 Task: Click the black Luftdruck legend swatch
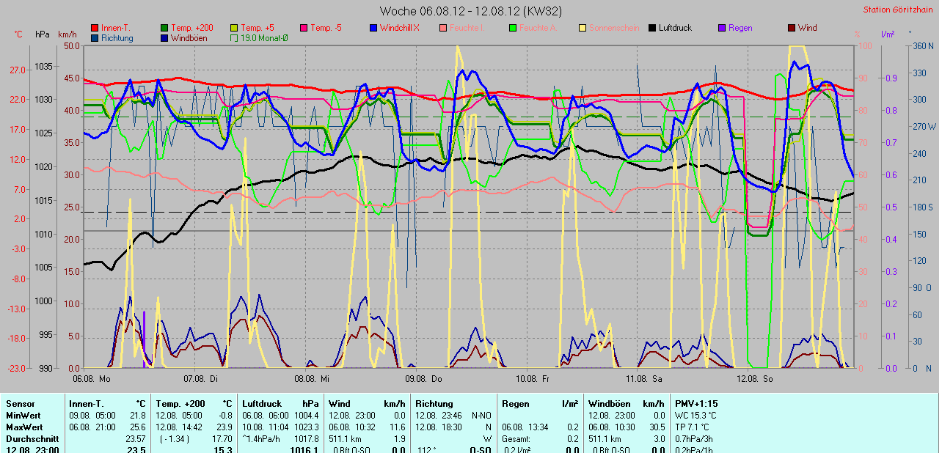(652, 28)
